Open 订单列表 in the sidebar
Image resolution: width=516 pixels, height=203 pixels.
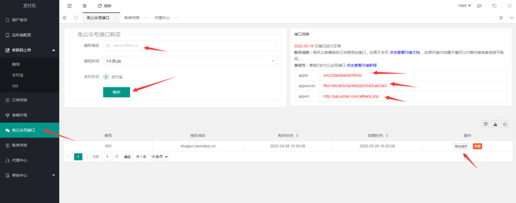(29, 100)
